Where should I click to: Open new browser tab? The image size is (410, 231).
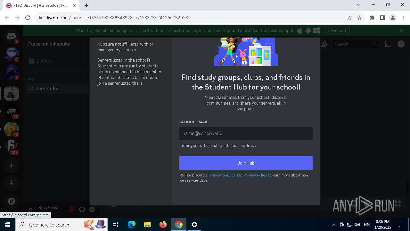(x=86, y=5)
